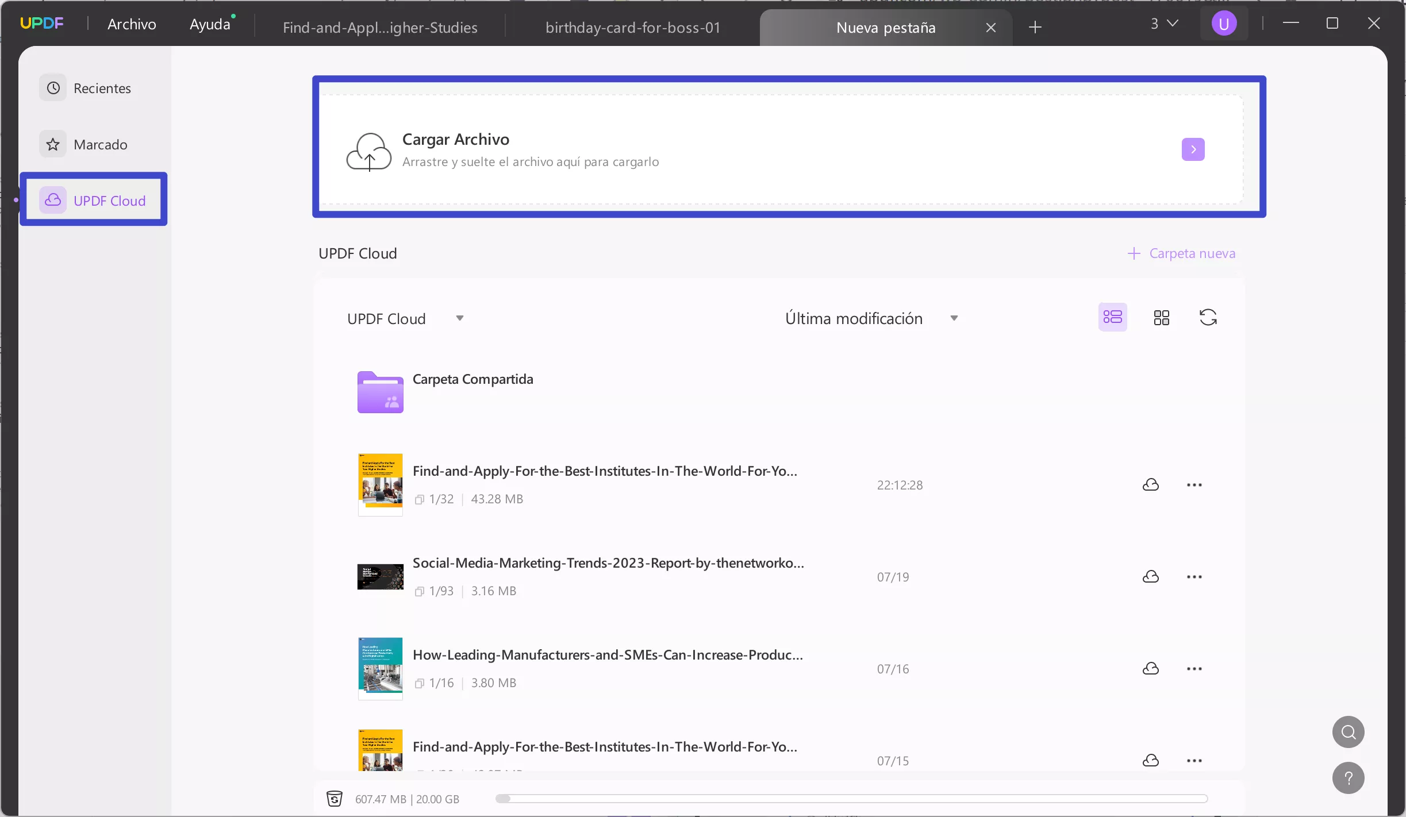Open the Última modificación sort dropdown
Viewport: 1406px width, 817px height.
pos(871,318)
